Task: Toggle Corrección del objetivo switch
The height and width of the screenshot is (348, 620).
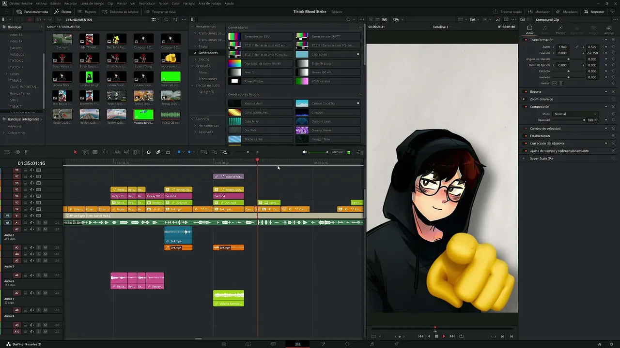Action: click(x=526, y=143)
